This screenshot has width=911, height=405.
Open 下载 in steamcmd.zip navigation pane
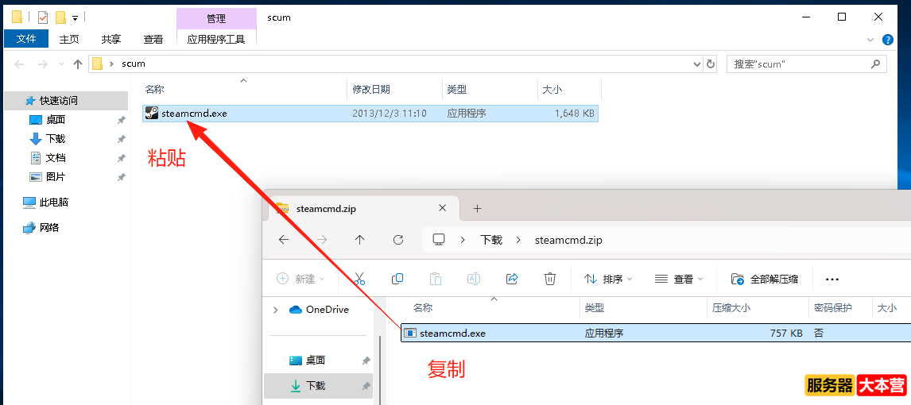click(319, 385)
